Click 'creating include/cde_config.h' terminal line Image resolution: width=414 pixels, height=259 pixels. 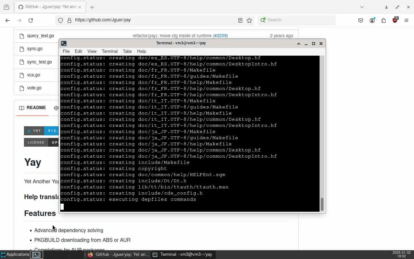[156, 193]
